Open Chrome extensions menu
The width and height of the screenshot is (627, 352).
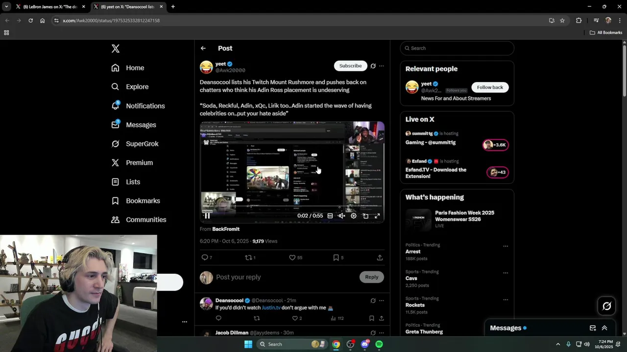[x=579, y=21]
